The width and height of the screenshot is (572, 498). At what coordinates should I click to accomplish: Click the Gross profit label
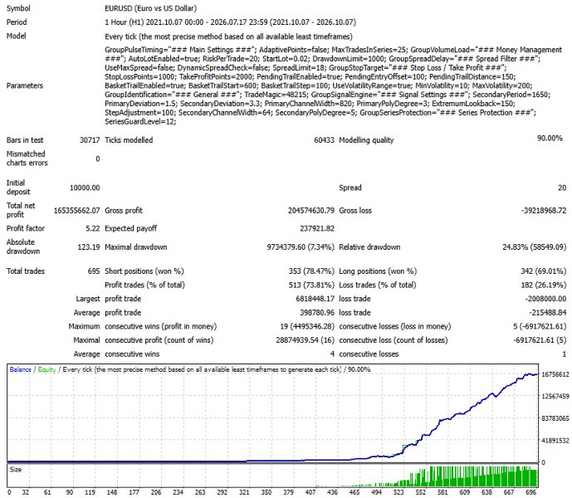pyautogui.click(x=124, y=211)
